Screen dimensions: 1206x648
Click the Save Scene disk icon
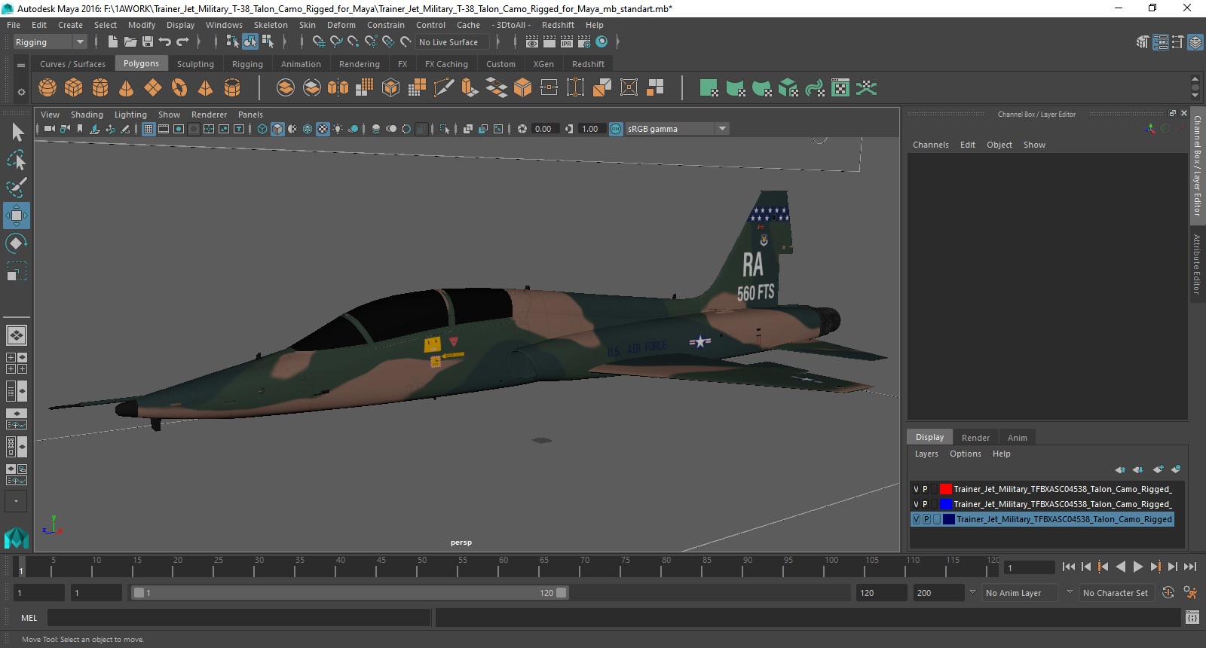(x=148, y=42)
